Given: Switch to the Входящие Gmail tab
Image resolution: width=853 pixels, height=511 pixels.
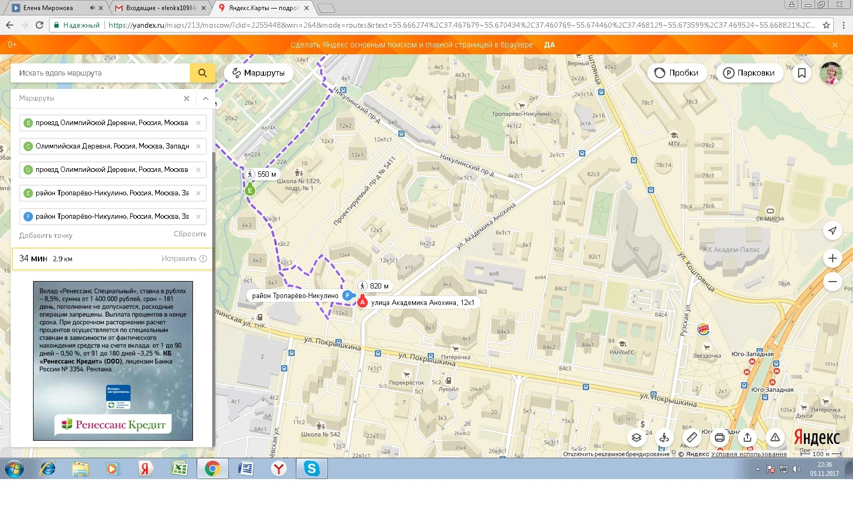Looking at the screenshot, I should (161, 8).
